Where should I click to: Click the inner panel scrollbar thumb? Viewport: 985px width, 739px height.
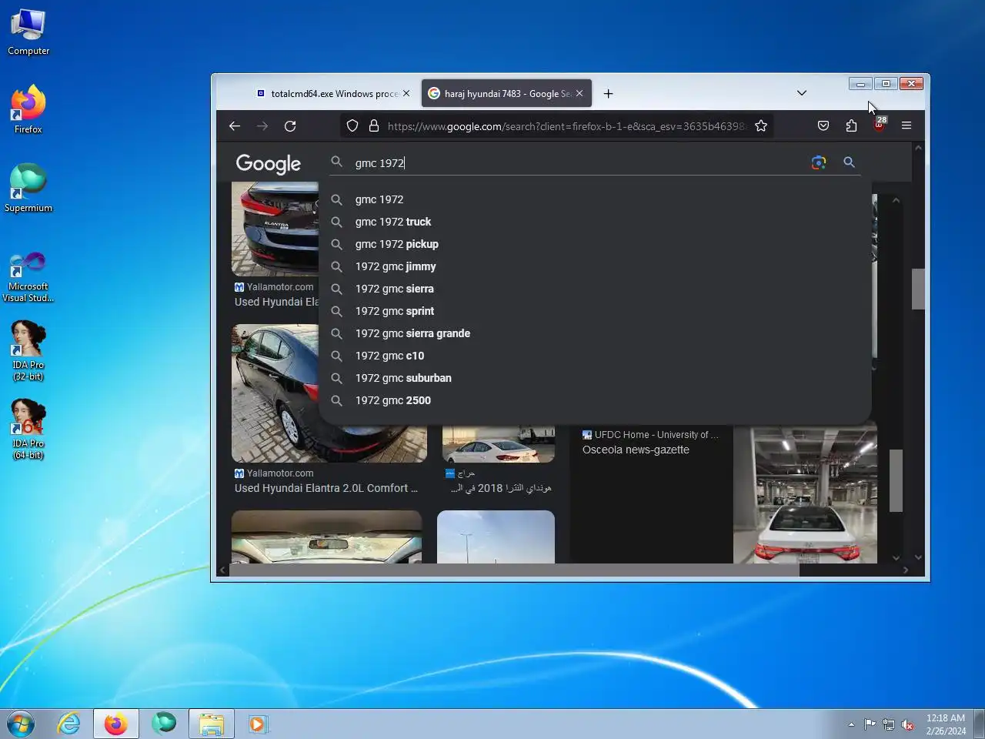896,480
